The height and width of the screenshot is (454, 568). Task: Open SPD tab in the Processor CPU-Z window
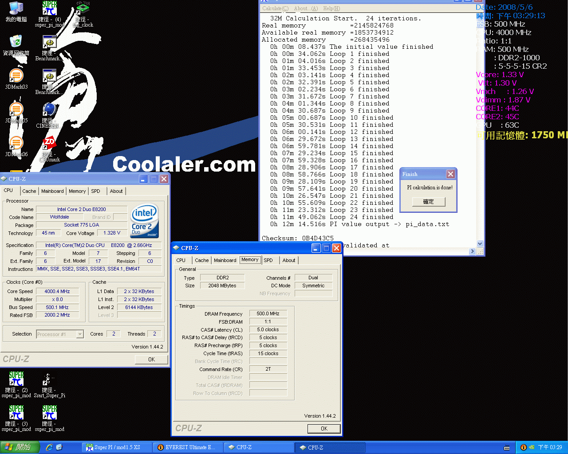[96, 191]
